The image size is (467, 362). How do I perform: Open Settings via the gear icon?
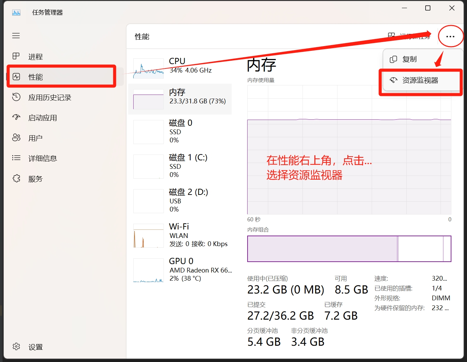point(16,346)
